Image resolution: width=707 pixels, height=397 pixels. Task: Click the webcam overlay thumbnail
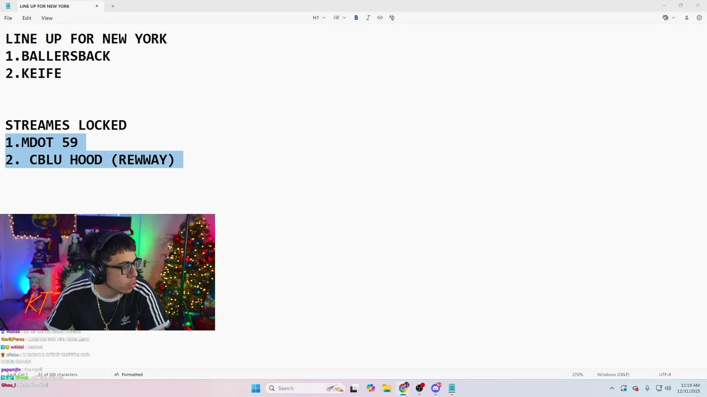107,272
